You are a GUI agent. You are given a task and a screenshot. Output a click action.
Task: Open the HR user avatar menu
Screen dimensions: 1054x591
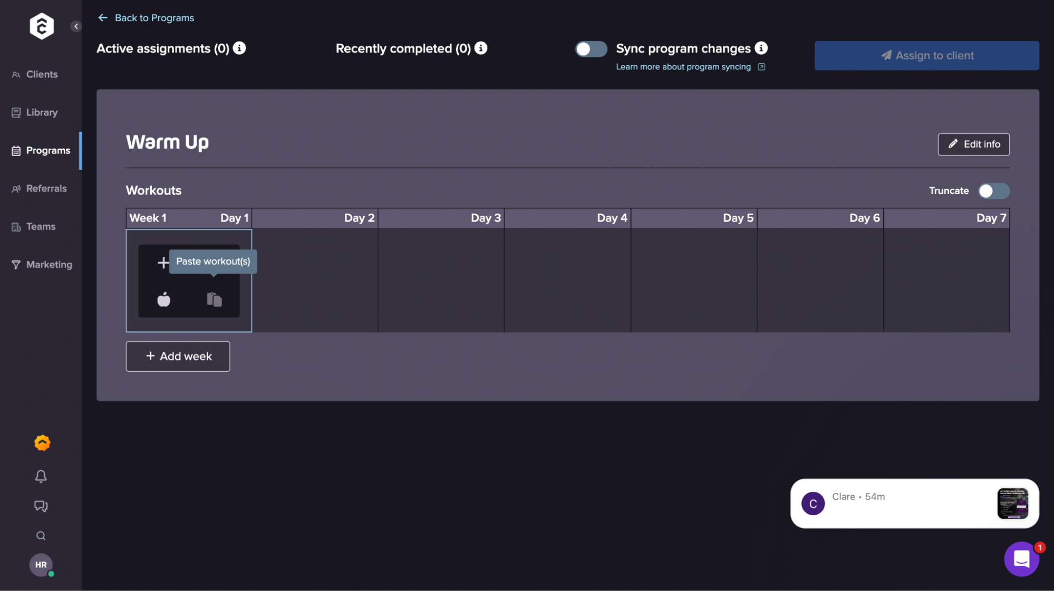tap(41, 565)
